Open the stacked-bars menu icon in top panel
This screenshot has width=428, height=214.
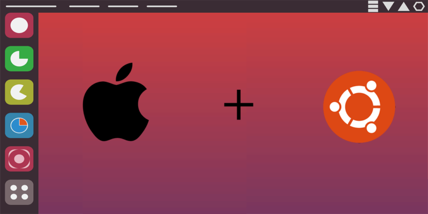point(373,6)
